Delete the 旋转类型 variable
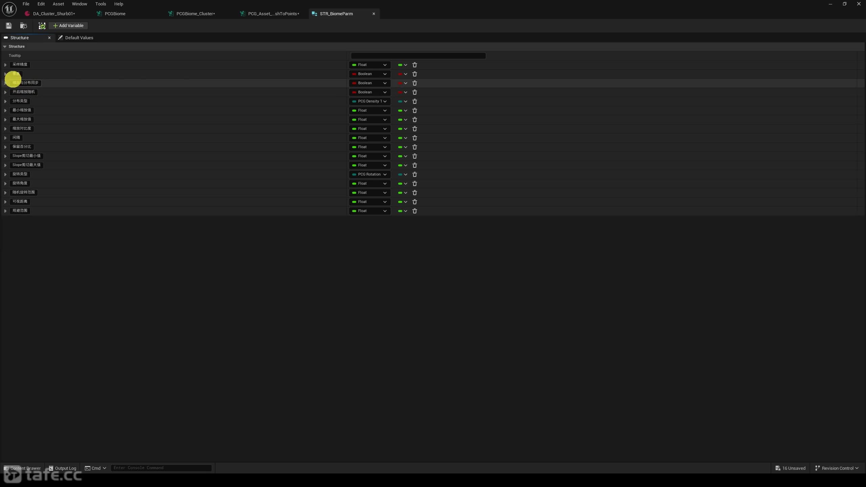The height and width of the screenshot is (487, 866). coord(415,174)
